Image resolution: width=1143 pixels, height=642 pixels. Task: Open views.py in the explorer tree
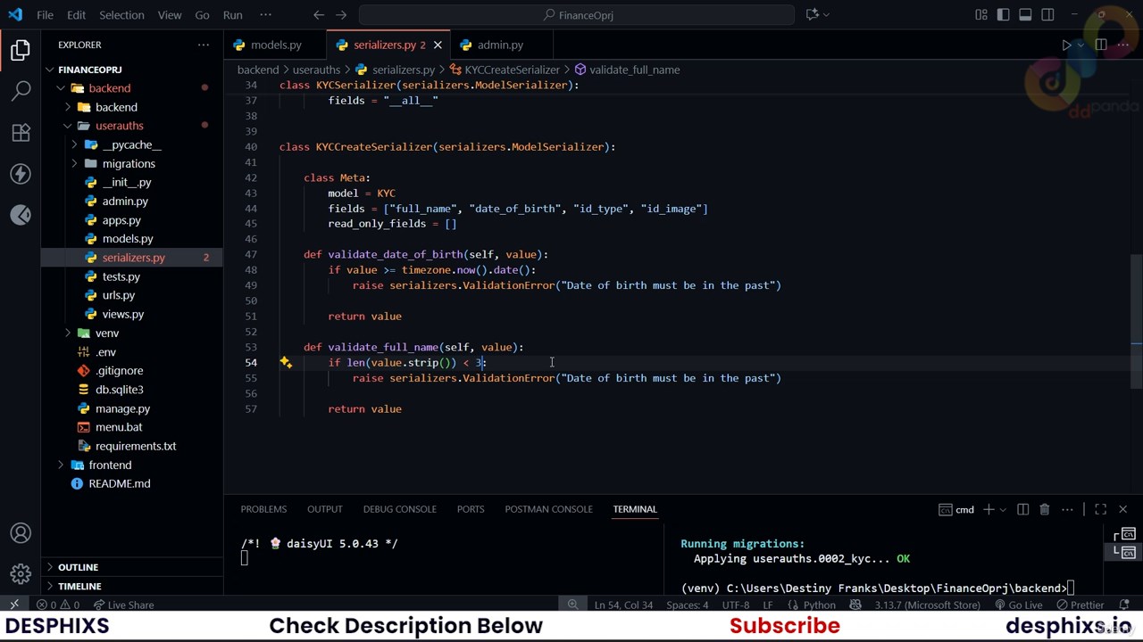click(123, 314)
